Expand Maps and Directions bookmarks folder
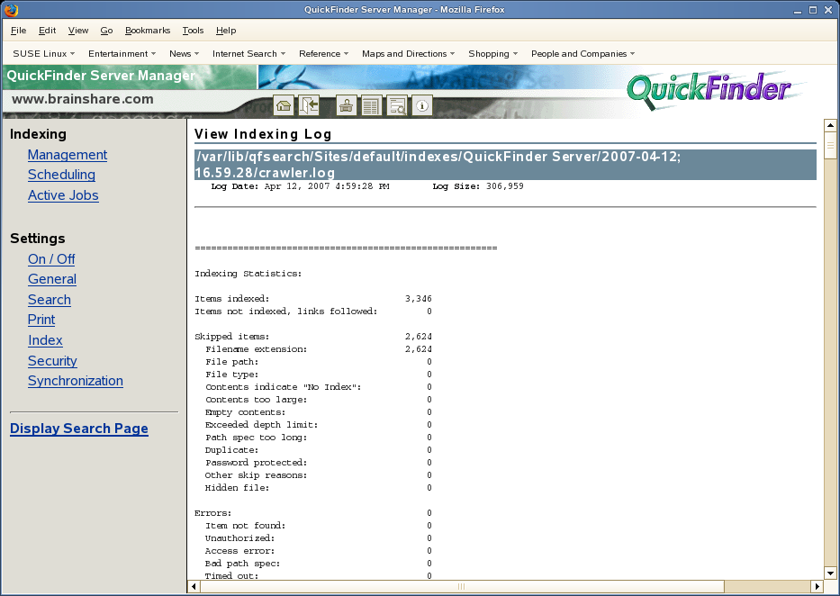840x596 pixels. click(x=408, y=53)
